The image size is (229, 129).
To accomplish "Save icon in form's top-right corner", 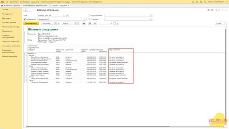I will tap(209, 10).
